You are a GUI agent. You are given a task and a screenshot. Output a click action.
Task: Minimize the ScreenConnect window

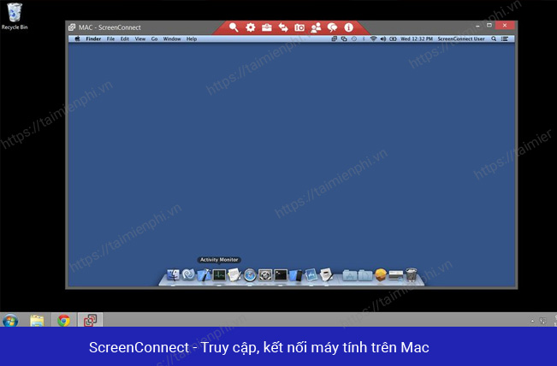pyautogui.click(x=477, y=26)
